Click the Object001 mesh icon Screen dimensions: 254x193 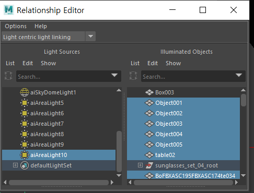(149, 103)
